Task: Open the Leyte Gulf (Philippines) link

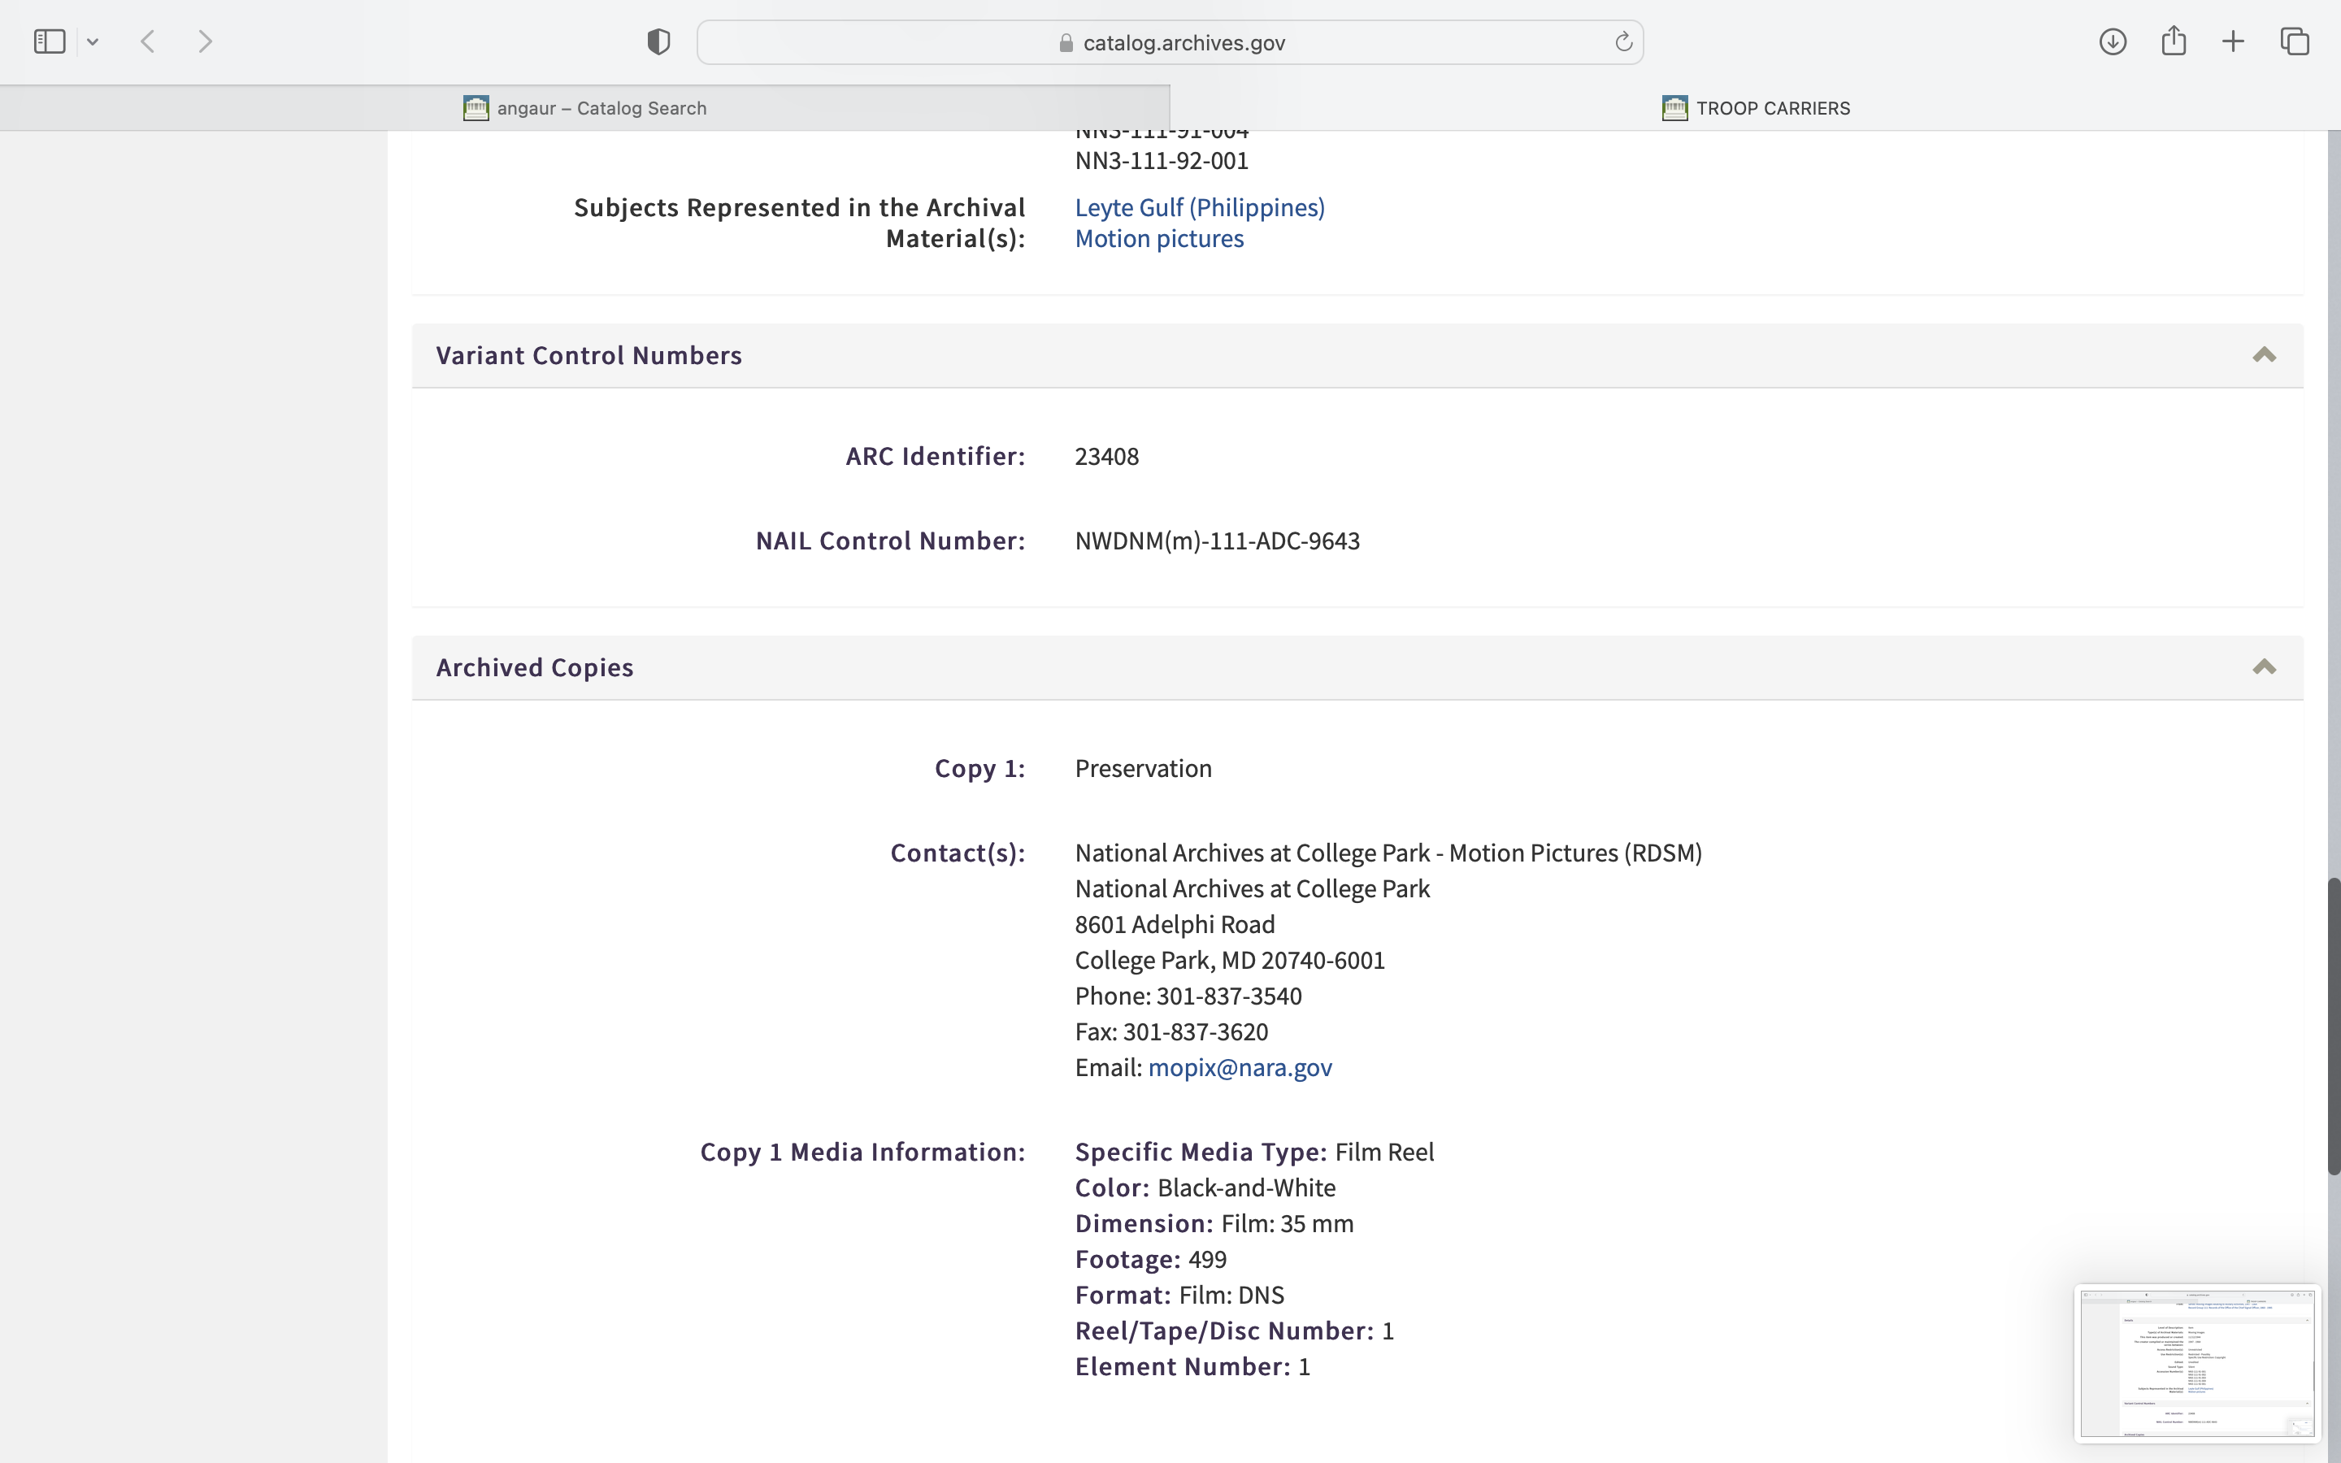Action: (x=1200, y=207)
